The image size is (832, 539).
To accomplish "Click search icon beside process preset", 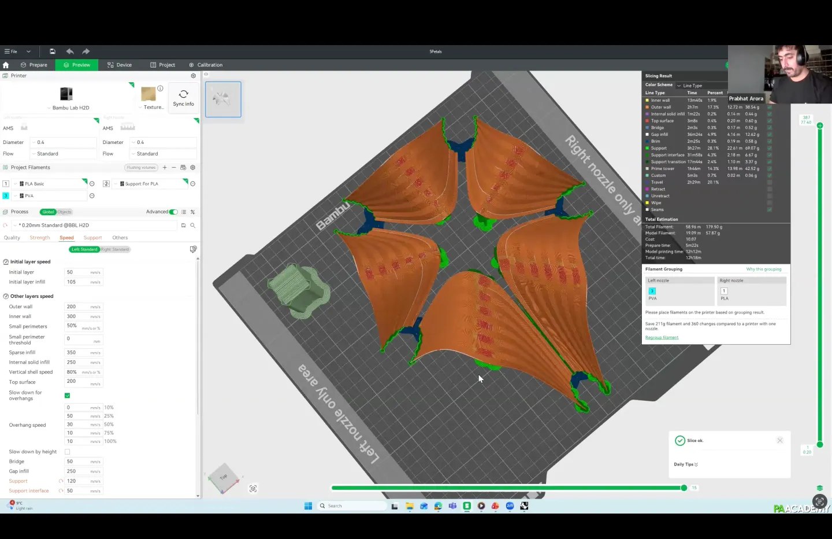I will 193,226.
